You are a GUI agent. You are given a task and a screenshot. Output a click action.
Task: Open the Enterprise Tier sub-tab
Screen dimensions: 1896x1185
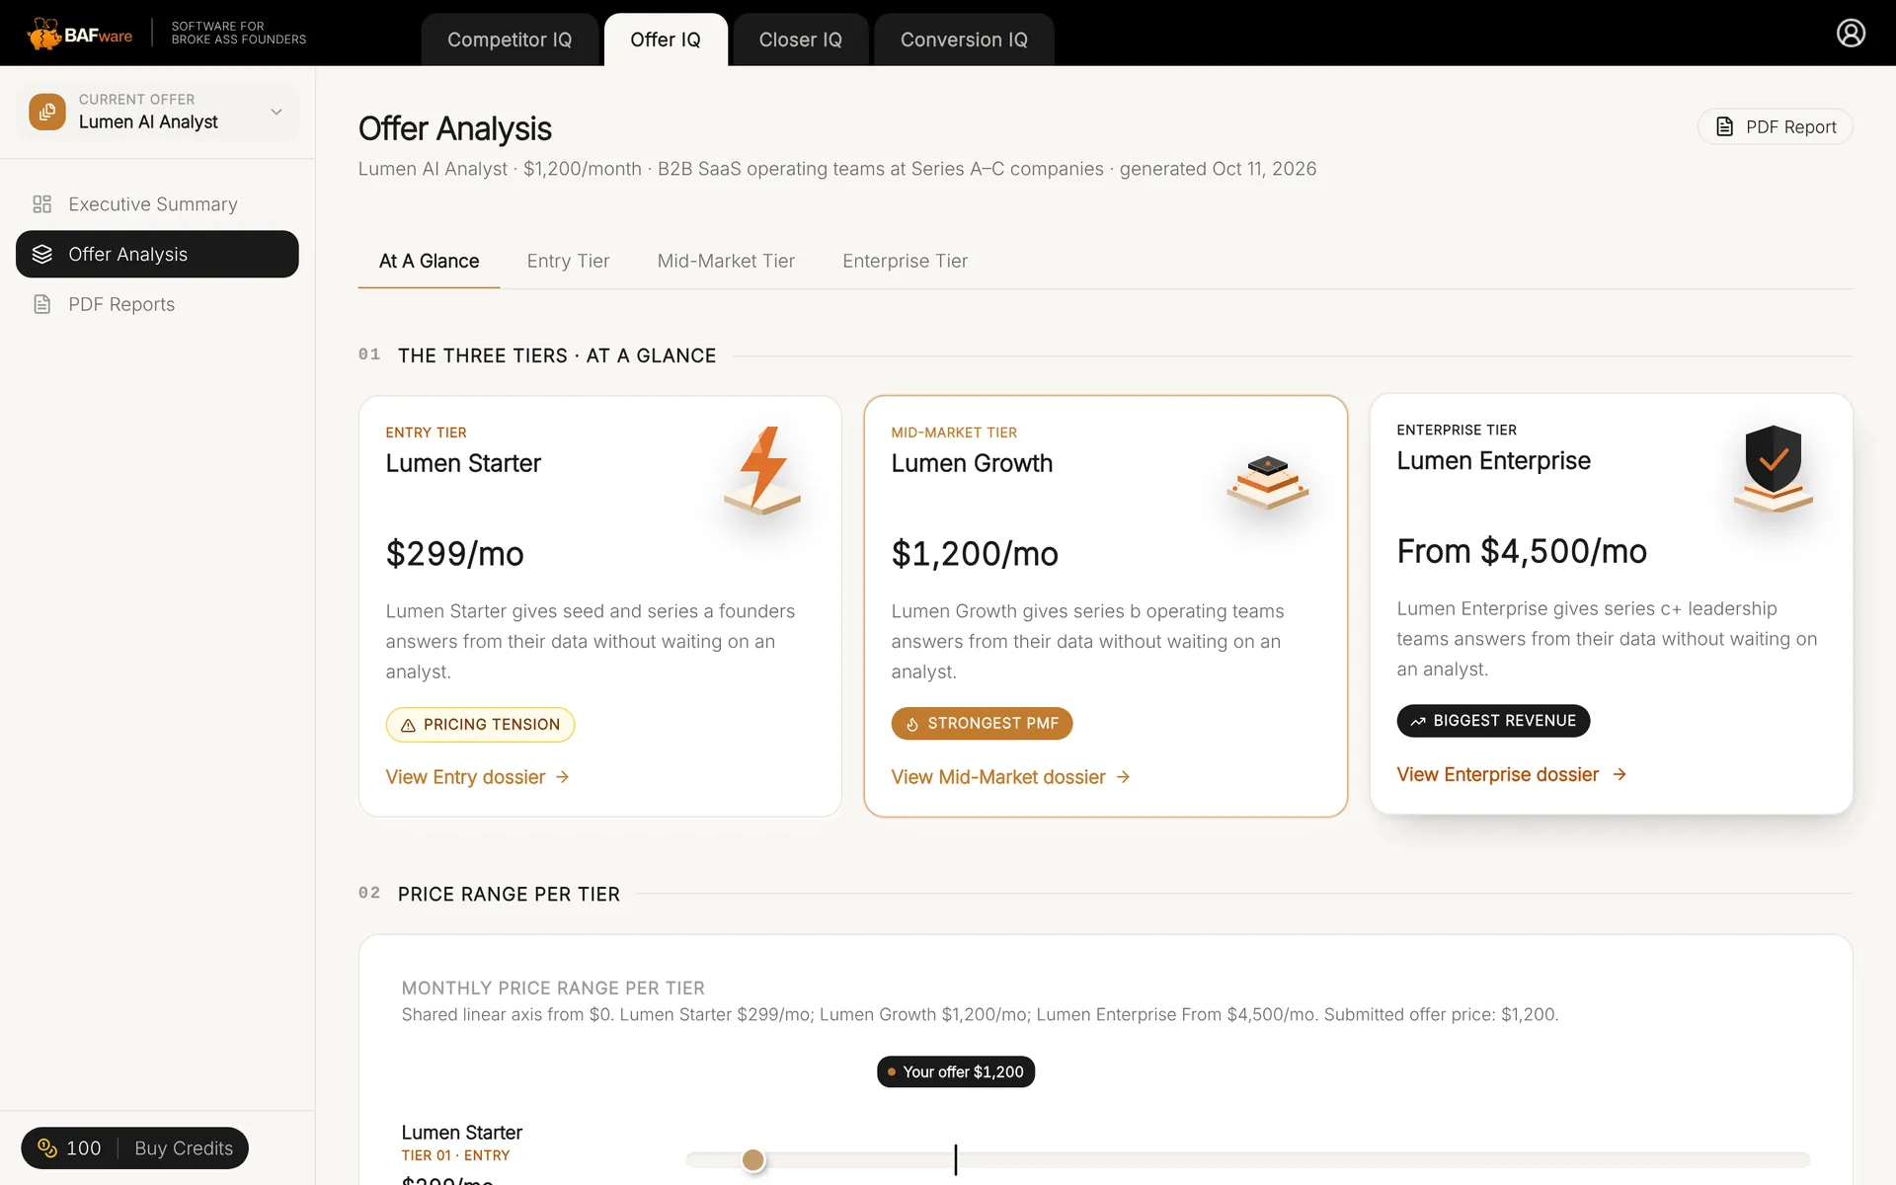click(x=905, y=261)
